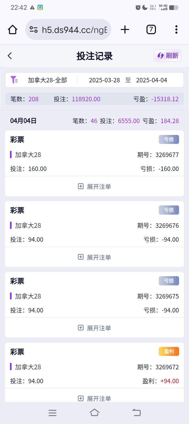
Task: Select the start date 2025-03-28
Action: (x=104, y=80)
